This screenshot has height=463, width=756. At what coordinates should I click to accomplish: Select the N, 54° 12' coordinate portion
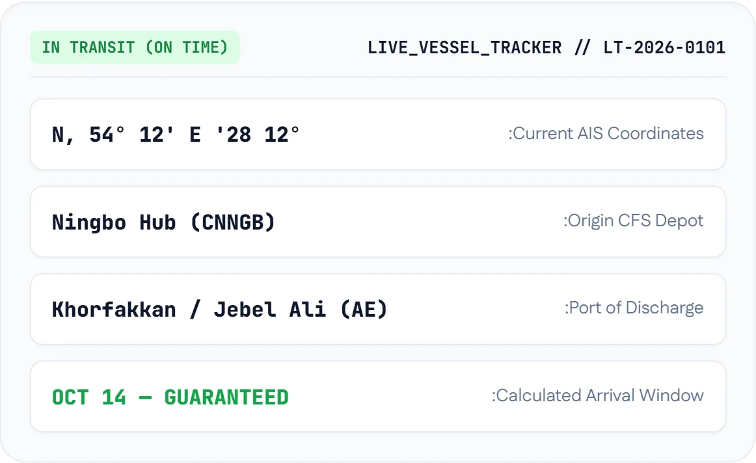(x=113, y=135)
